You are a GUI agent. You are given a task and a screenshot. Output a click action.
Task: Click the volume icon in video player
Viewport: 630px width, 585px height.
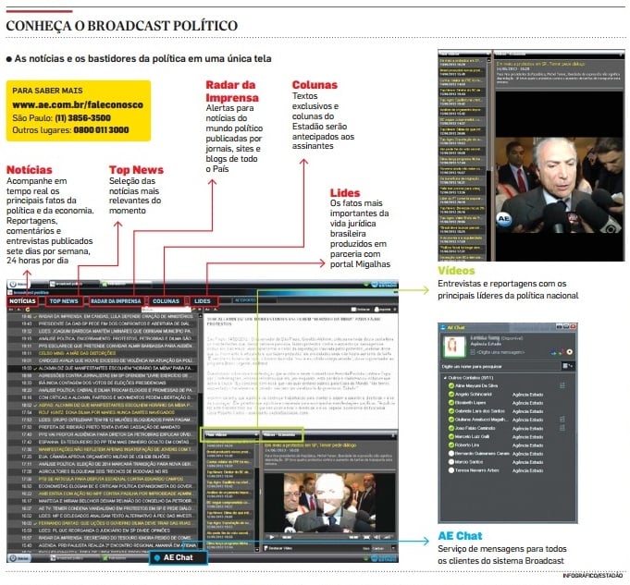377,536
